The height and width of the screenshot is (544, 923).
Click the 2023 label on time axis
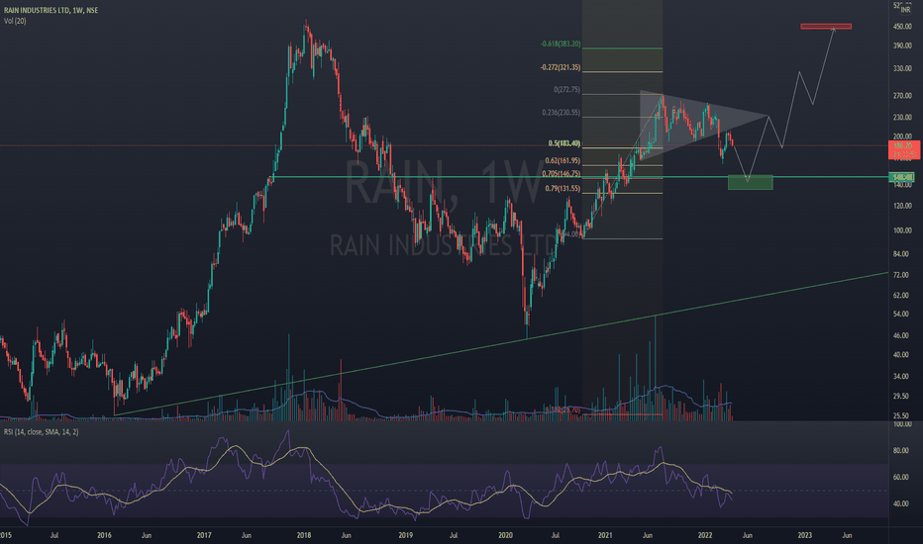805,536
